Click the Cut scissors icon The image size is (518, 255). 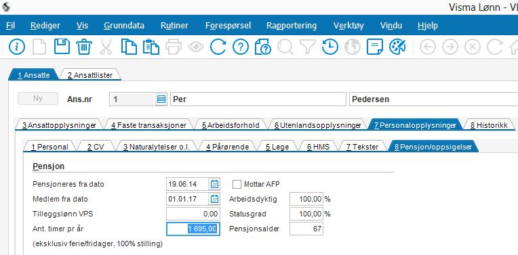106,47
